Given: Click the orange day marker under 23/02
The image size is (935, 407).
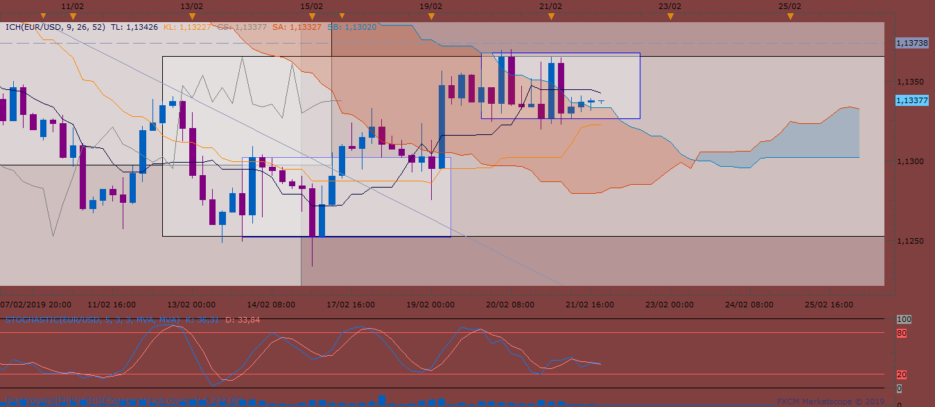Looking at the screenshot, I should [670, 15].
